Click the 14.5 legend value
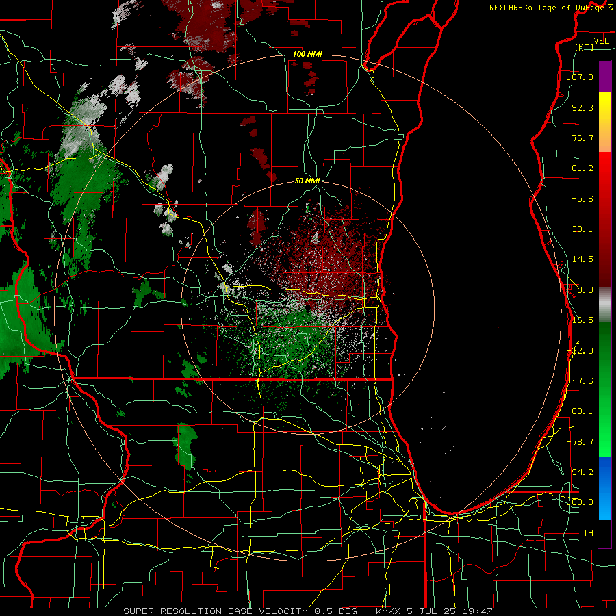 click(582, 259)
